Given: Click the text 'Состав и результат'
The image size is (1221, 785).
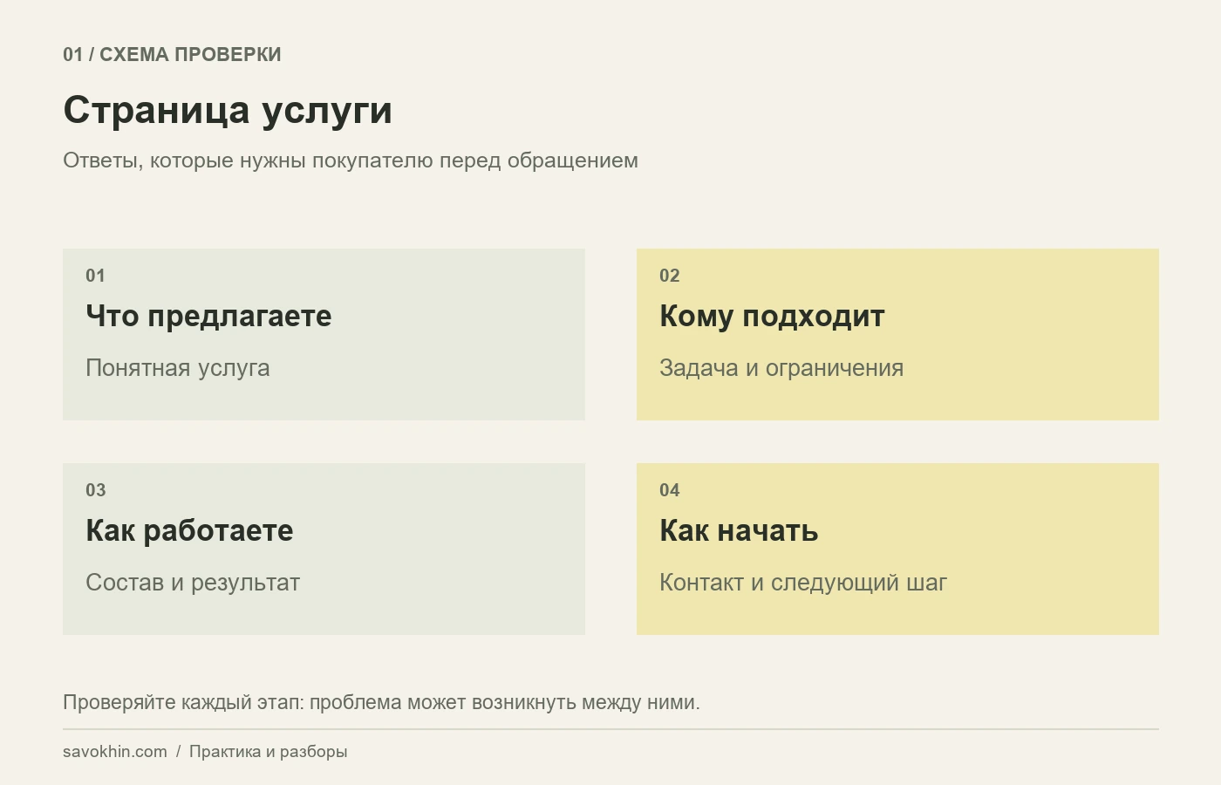Looking at the screenshot, I should pos(193,583).
